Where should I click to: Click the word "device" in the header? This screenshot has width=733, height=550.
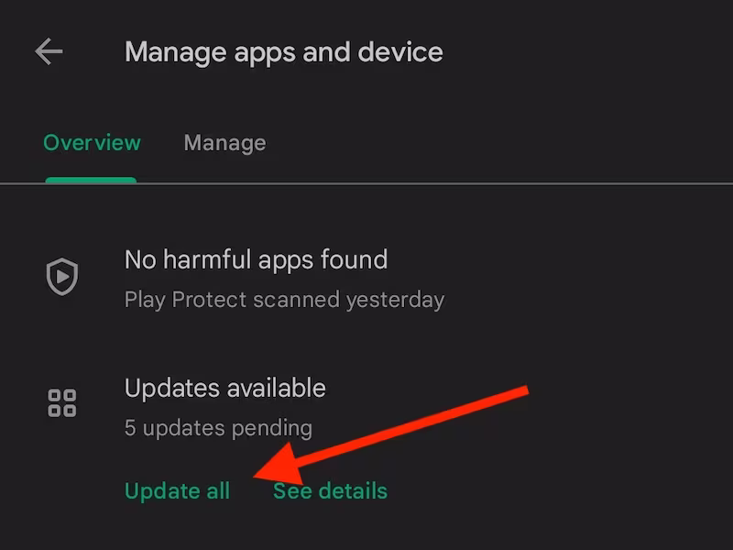(400, 51)
